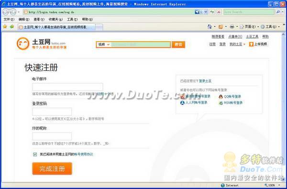Click the IE Forward navigation arrow
Screen dimensions: 287x189
pyautogui.click(x=13, y=12)
